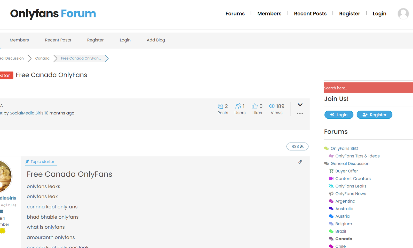Open Australia forum
Screen dimensions: 413x248
tap(344, 209)
